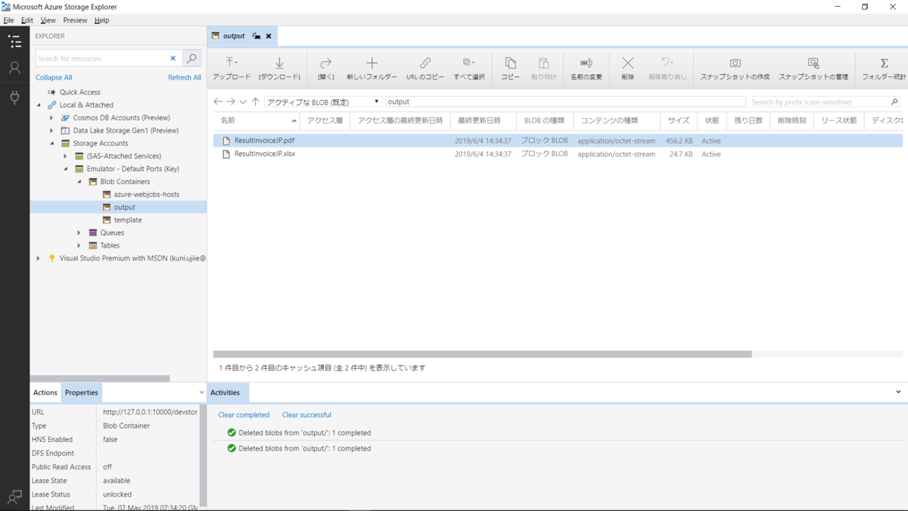Image resolution: width=908 pixels, height=511 pixels.
Task: Click the Search for resources field
Action: 100,58
